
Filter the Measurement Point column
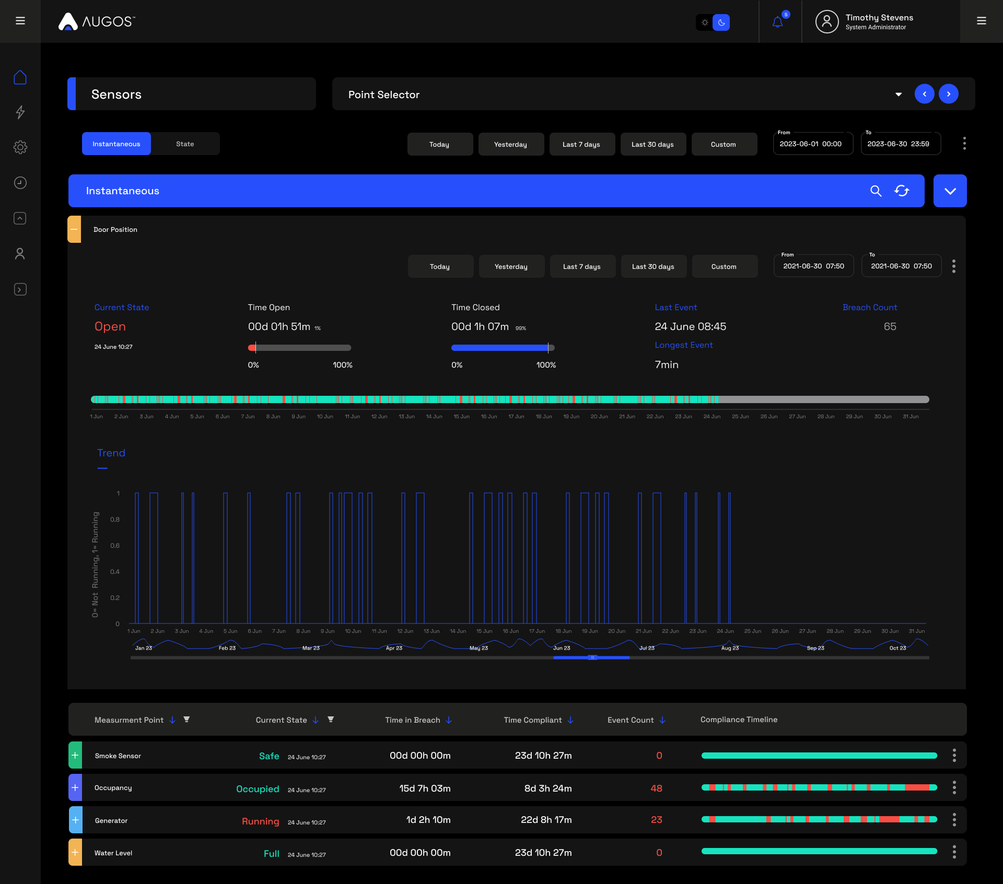[186, 720]
